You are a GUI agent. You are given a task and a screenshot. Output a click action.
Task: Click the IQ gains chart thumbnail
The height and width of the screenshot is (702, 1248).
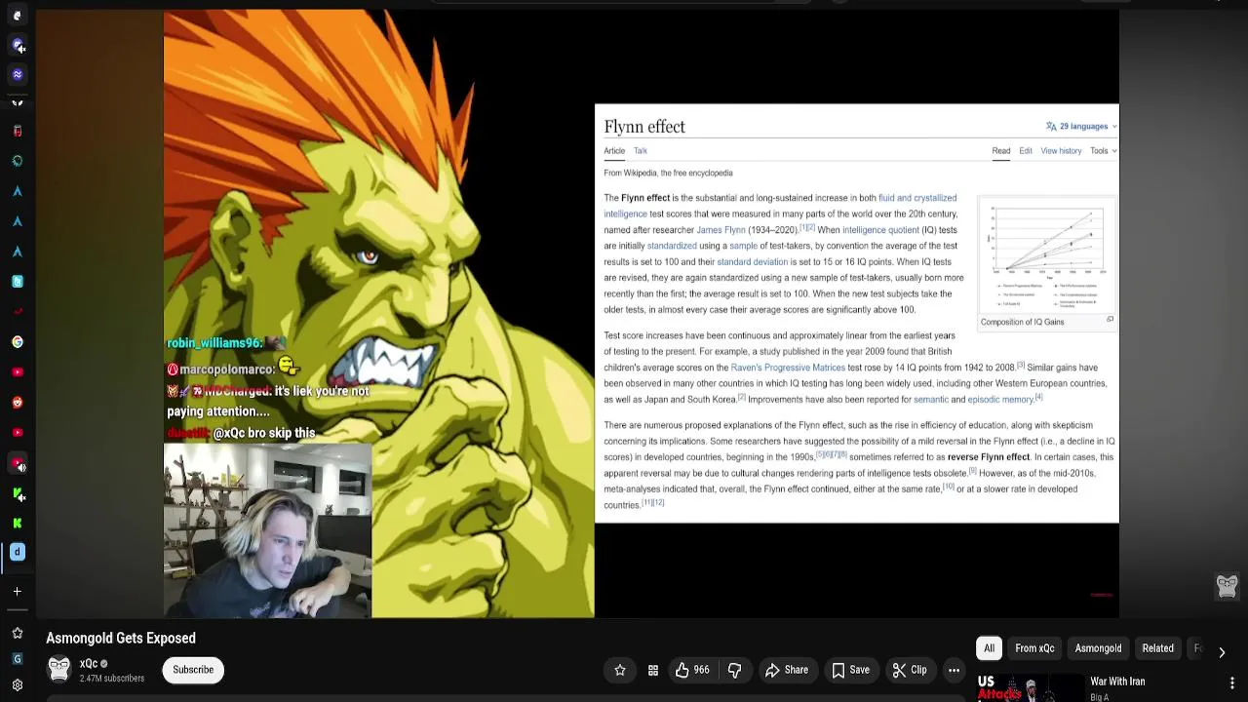point(1047,256)
